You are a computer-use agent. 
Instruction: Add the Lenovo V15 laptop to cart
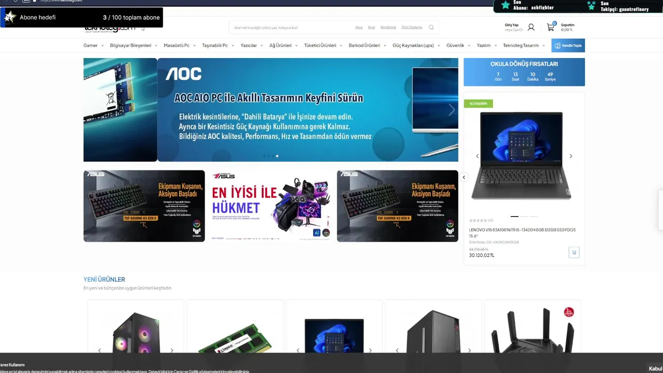[574, 252]
